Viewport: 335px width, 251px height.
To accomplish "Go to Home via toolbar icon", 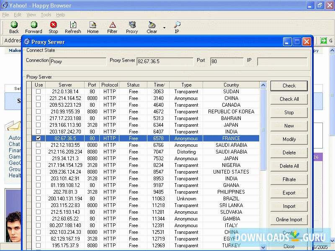I will click(93, 25).
